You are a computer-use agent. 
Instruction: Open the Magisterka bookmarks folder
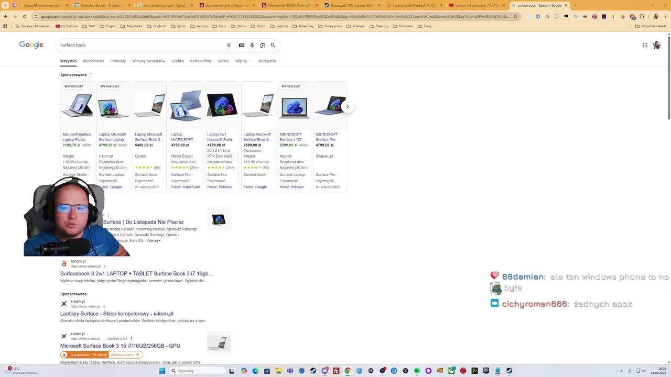(x=131, y=26)
